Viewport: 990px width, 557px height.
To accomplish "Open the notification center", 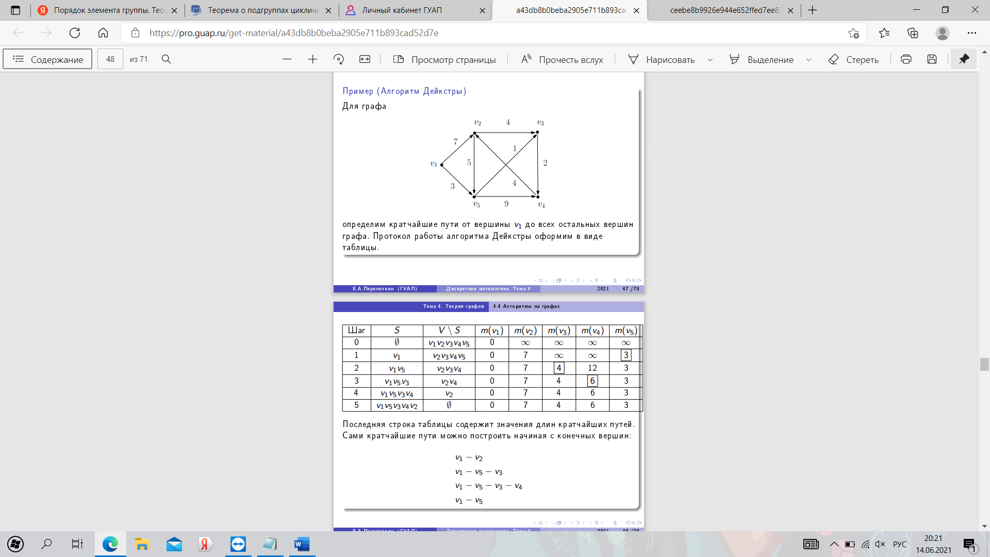I will (969, 545).
